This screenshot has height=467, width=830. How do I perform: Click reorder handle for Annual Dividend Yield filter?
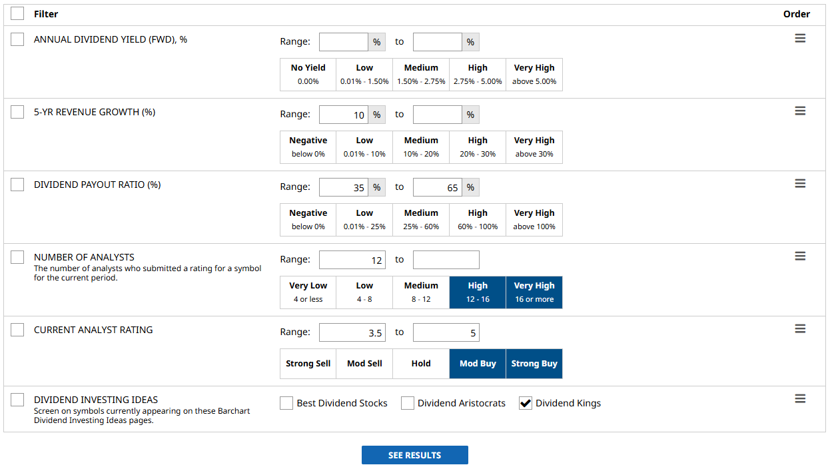[x=800, y=39]
